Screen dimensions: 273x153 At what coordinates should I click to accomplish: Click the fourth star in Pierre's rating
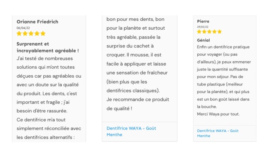215,31
